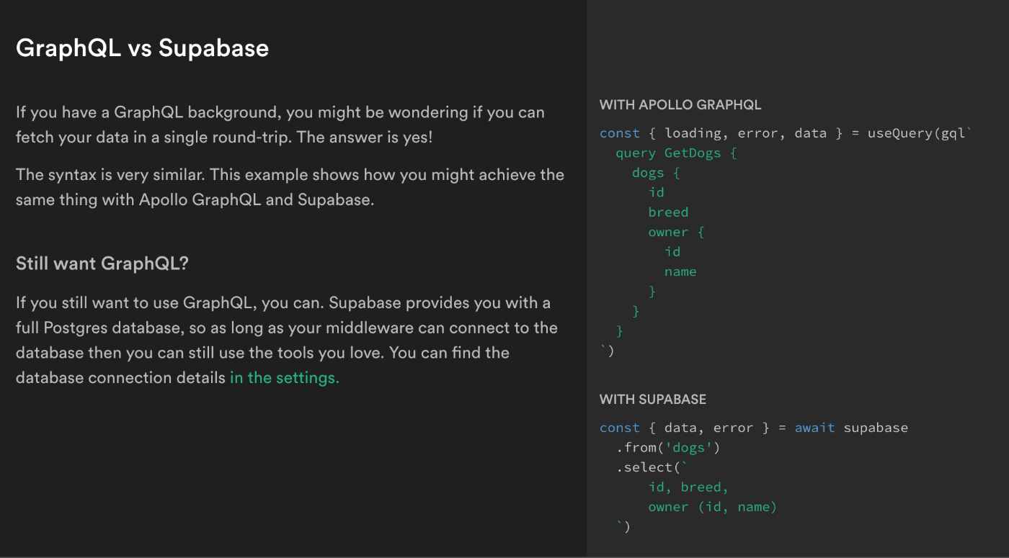Click the "await" keyword in Supabase snippet
The height and width of the screenshot is (558, 1009).
pyautogui.click(x=814, y=428)
